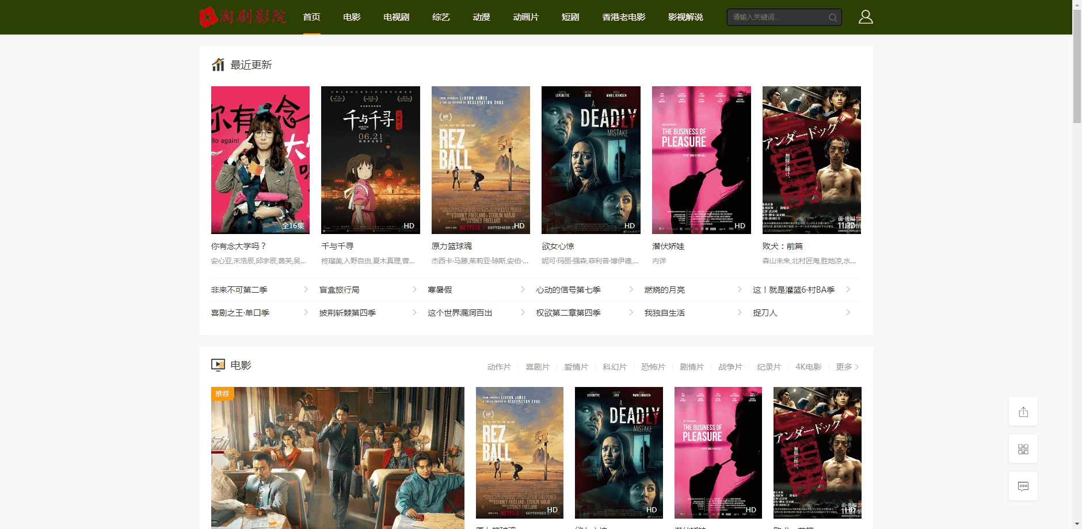Open 影视解说 in the navigation

coord(685,17)
